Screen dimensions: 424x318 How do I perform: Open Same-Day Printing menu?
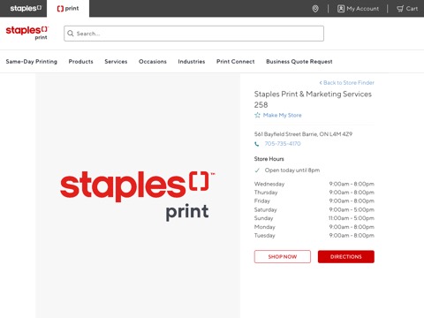[32, 62]
